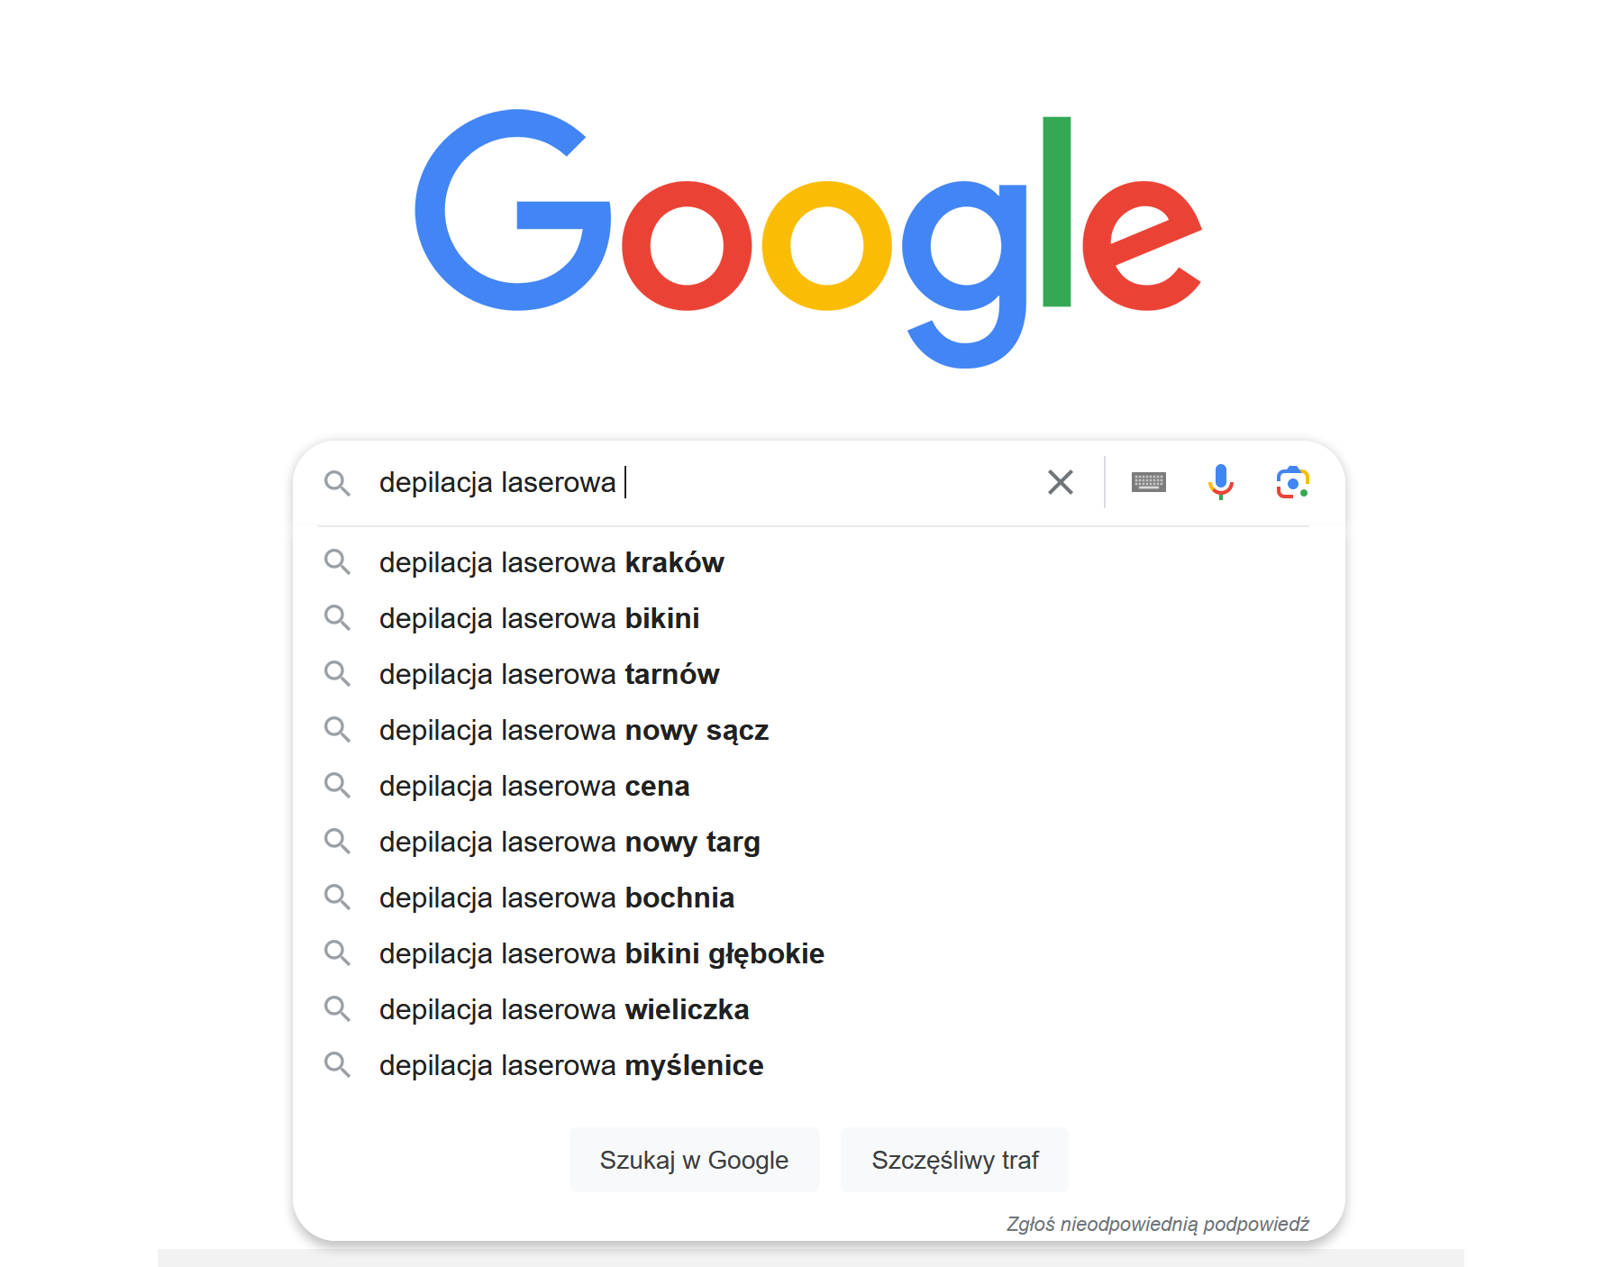Click the magnifying glass inside the search box
Screen dimensions: 1622x1267
point(338,484)
